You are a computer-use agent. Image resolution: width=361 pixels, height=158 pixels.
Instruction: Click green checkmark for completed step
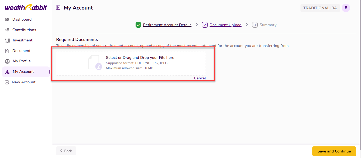pos(138,25)
